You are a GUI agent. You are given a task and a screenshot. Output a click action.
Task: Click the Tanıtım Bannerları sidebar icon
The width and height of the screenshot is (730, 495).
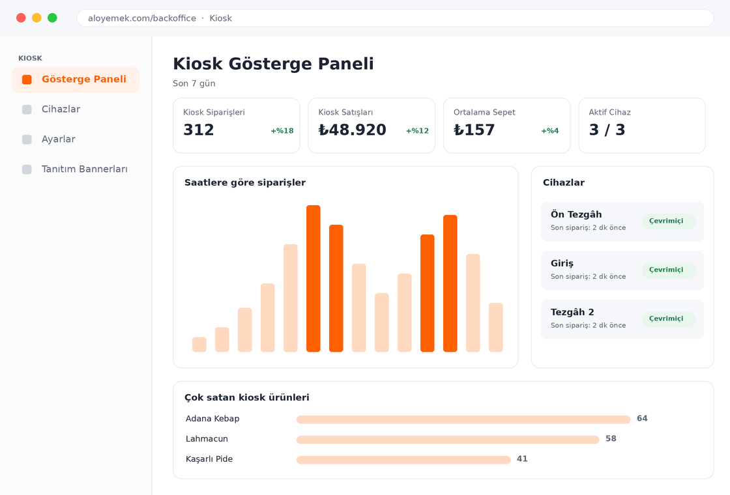click(x=27, y=169)
